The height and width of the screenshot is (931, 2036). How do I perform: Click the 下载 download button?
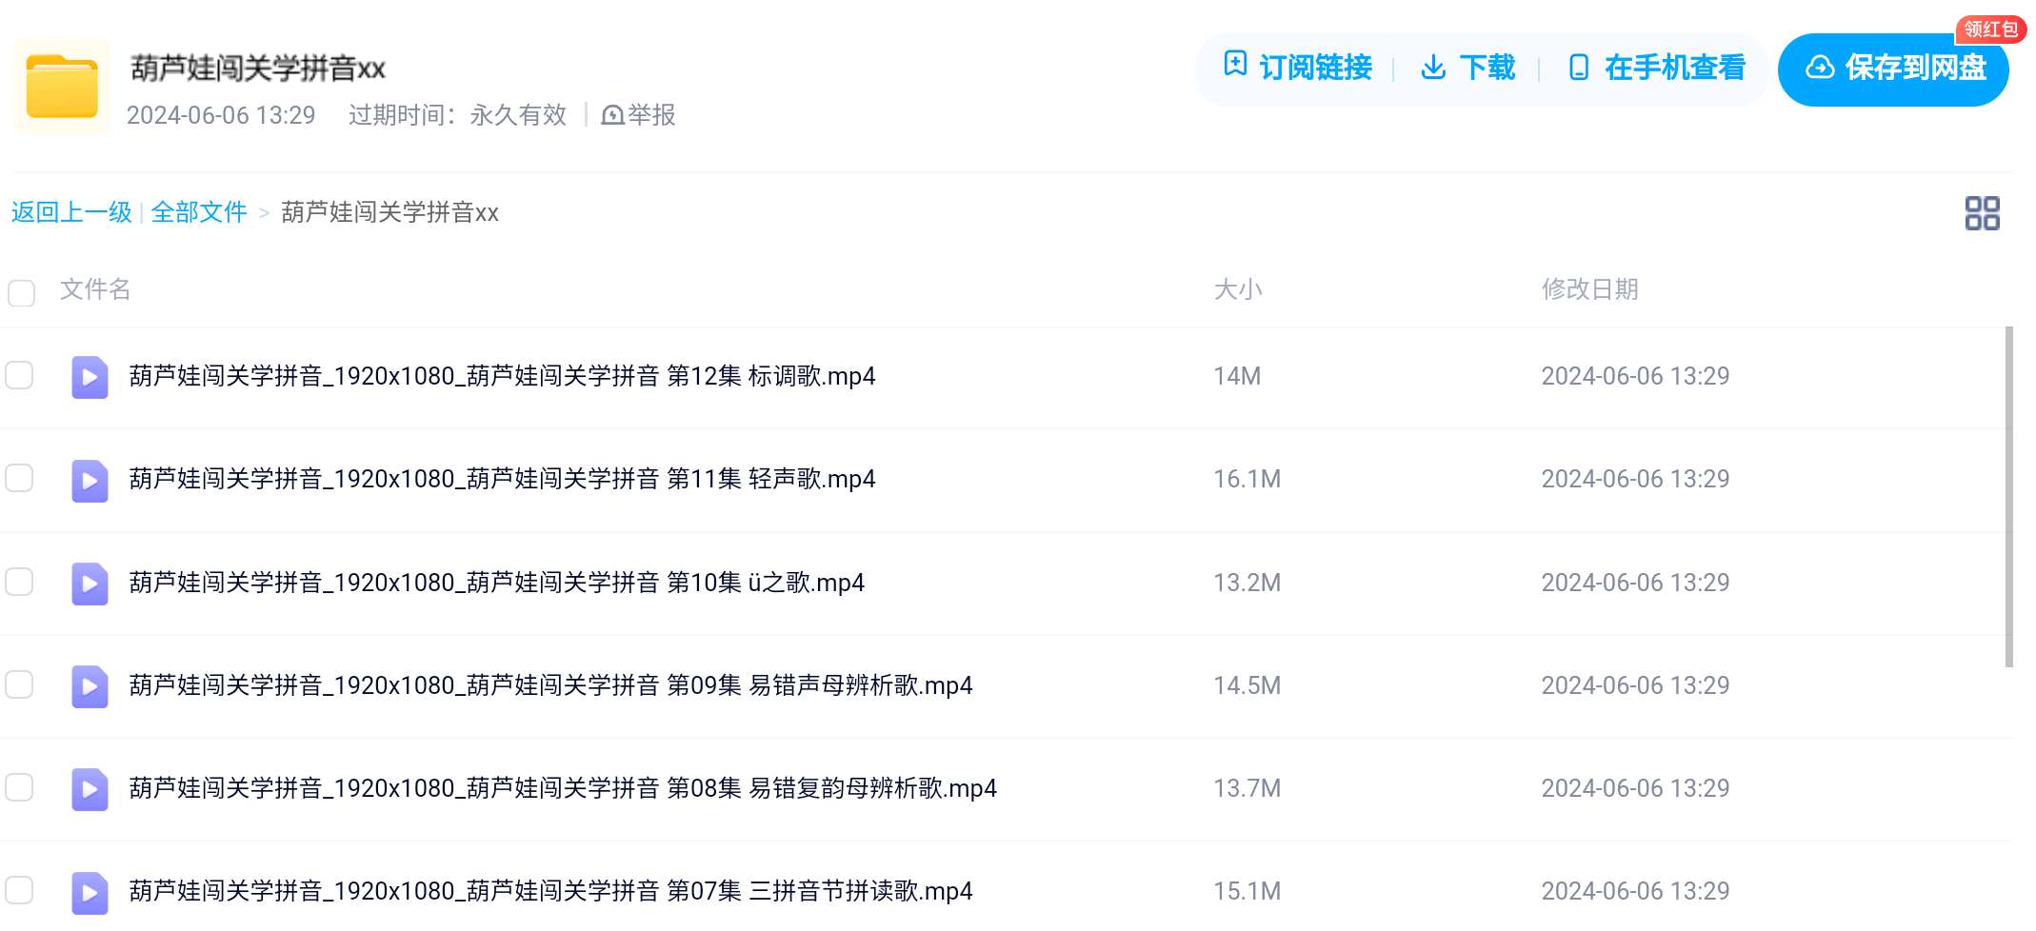click(1467, 68)
